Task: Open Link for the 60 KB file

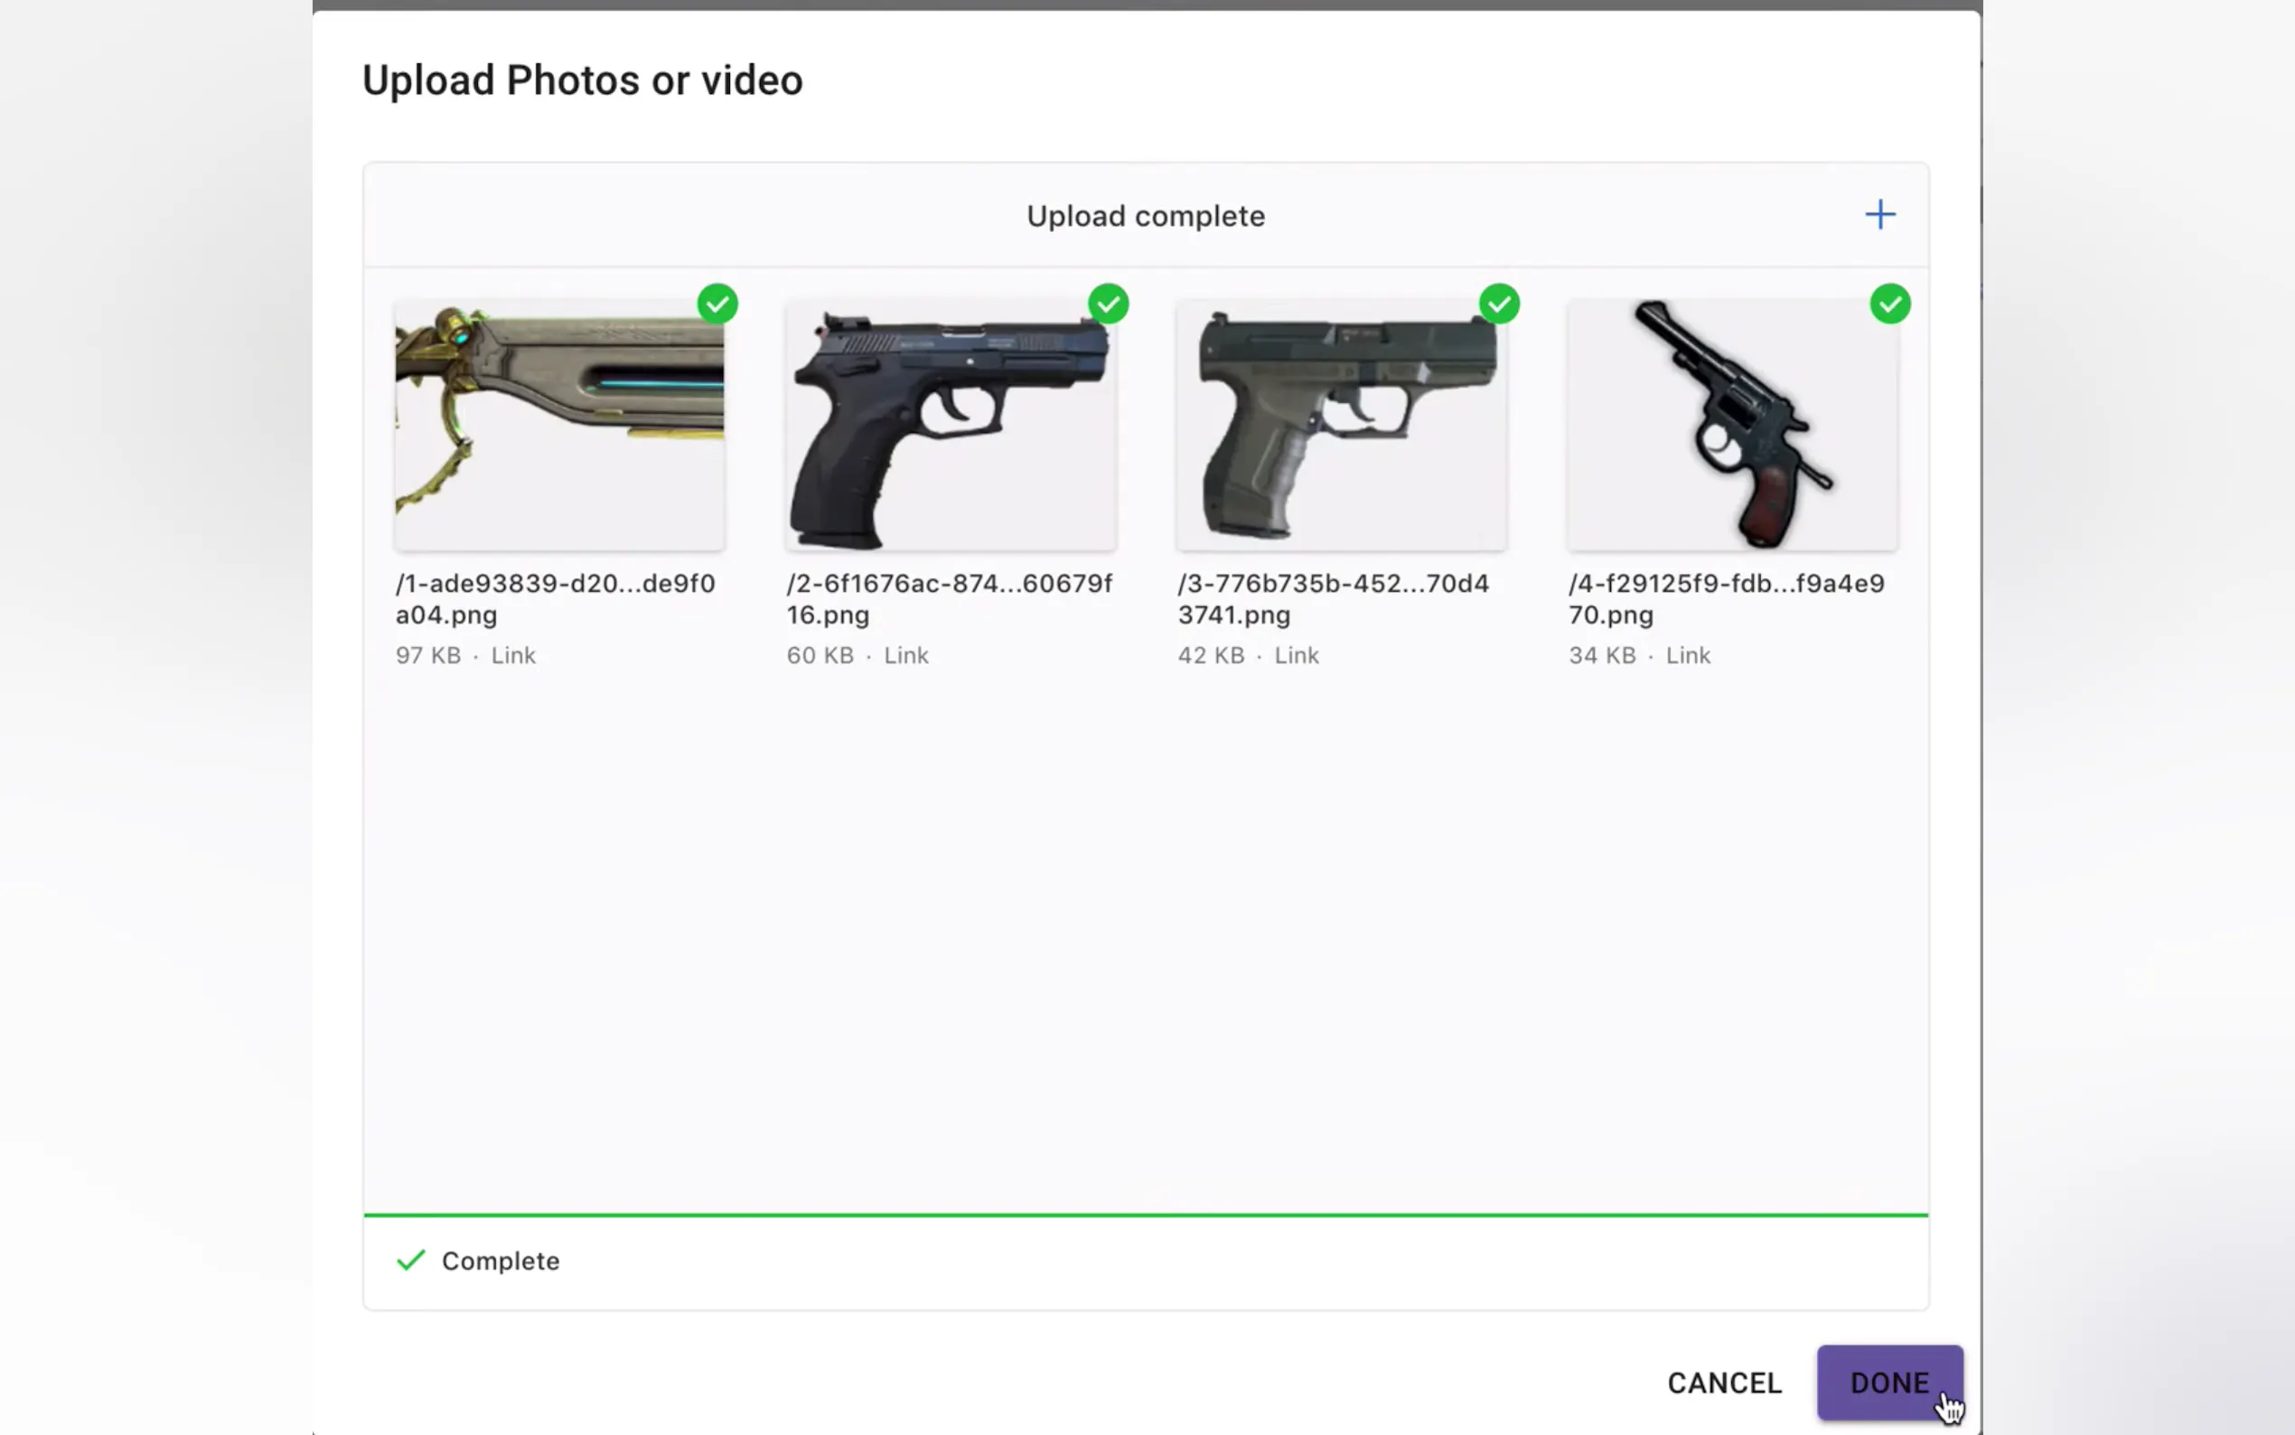Action: click(906, 656)
